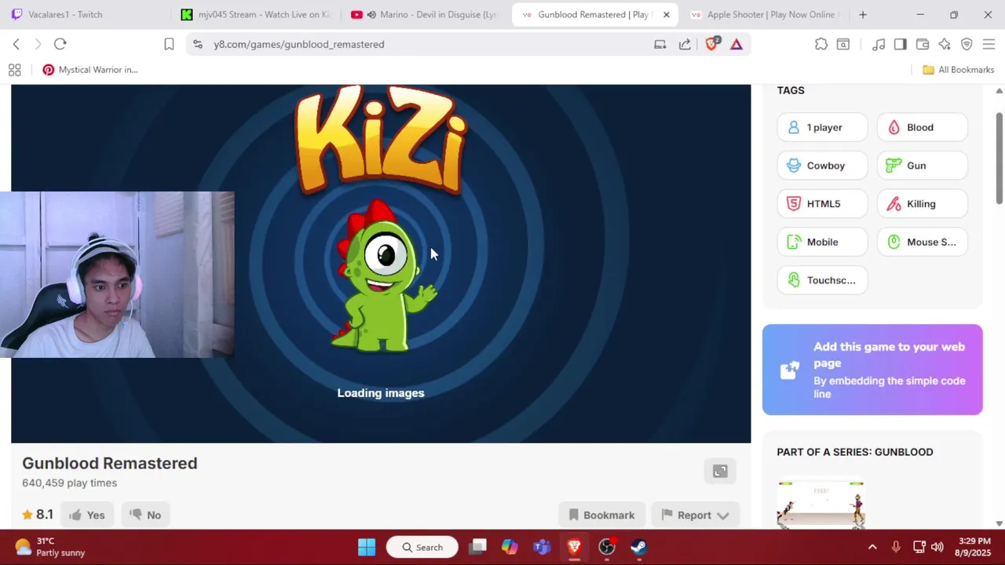Open Copilot from the taskbar
Image resolution: width=1005 pixels, height=565 pixels.
(510, 547)
